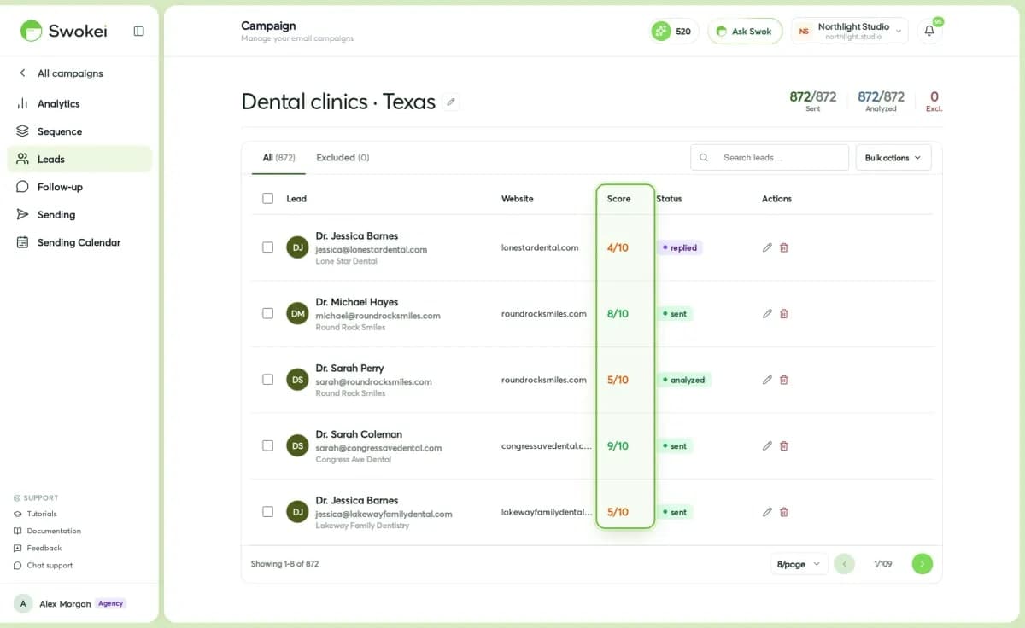
Task: Edit Dr. Sarah Perry lead
Action: [767, 380]
